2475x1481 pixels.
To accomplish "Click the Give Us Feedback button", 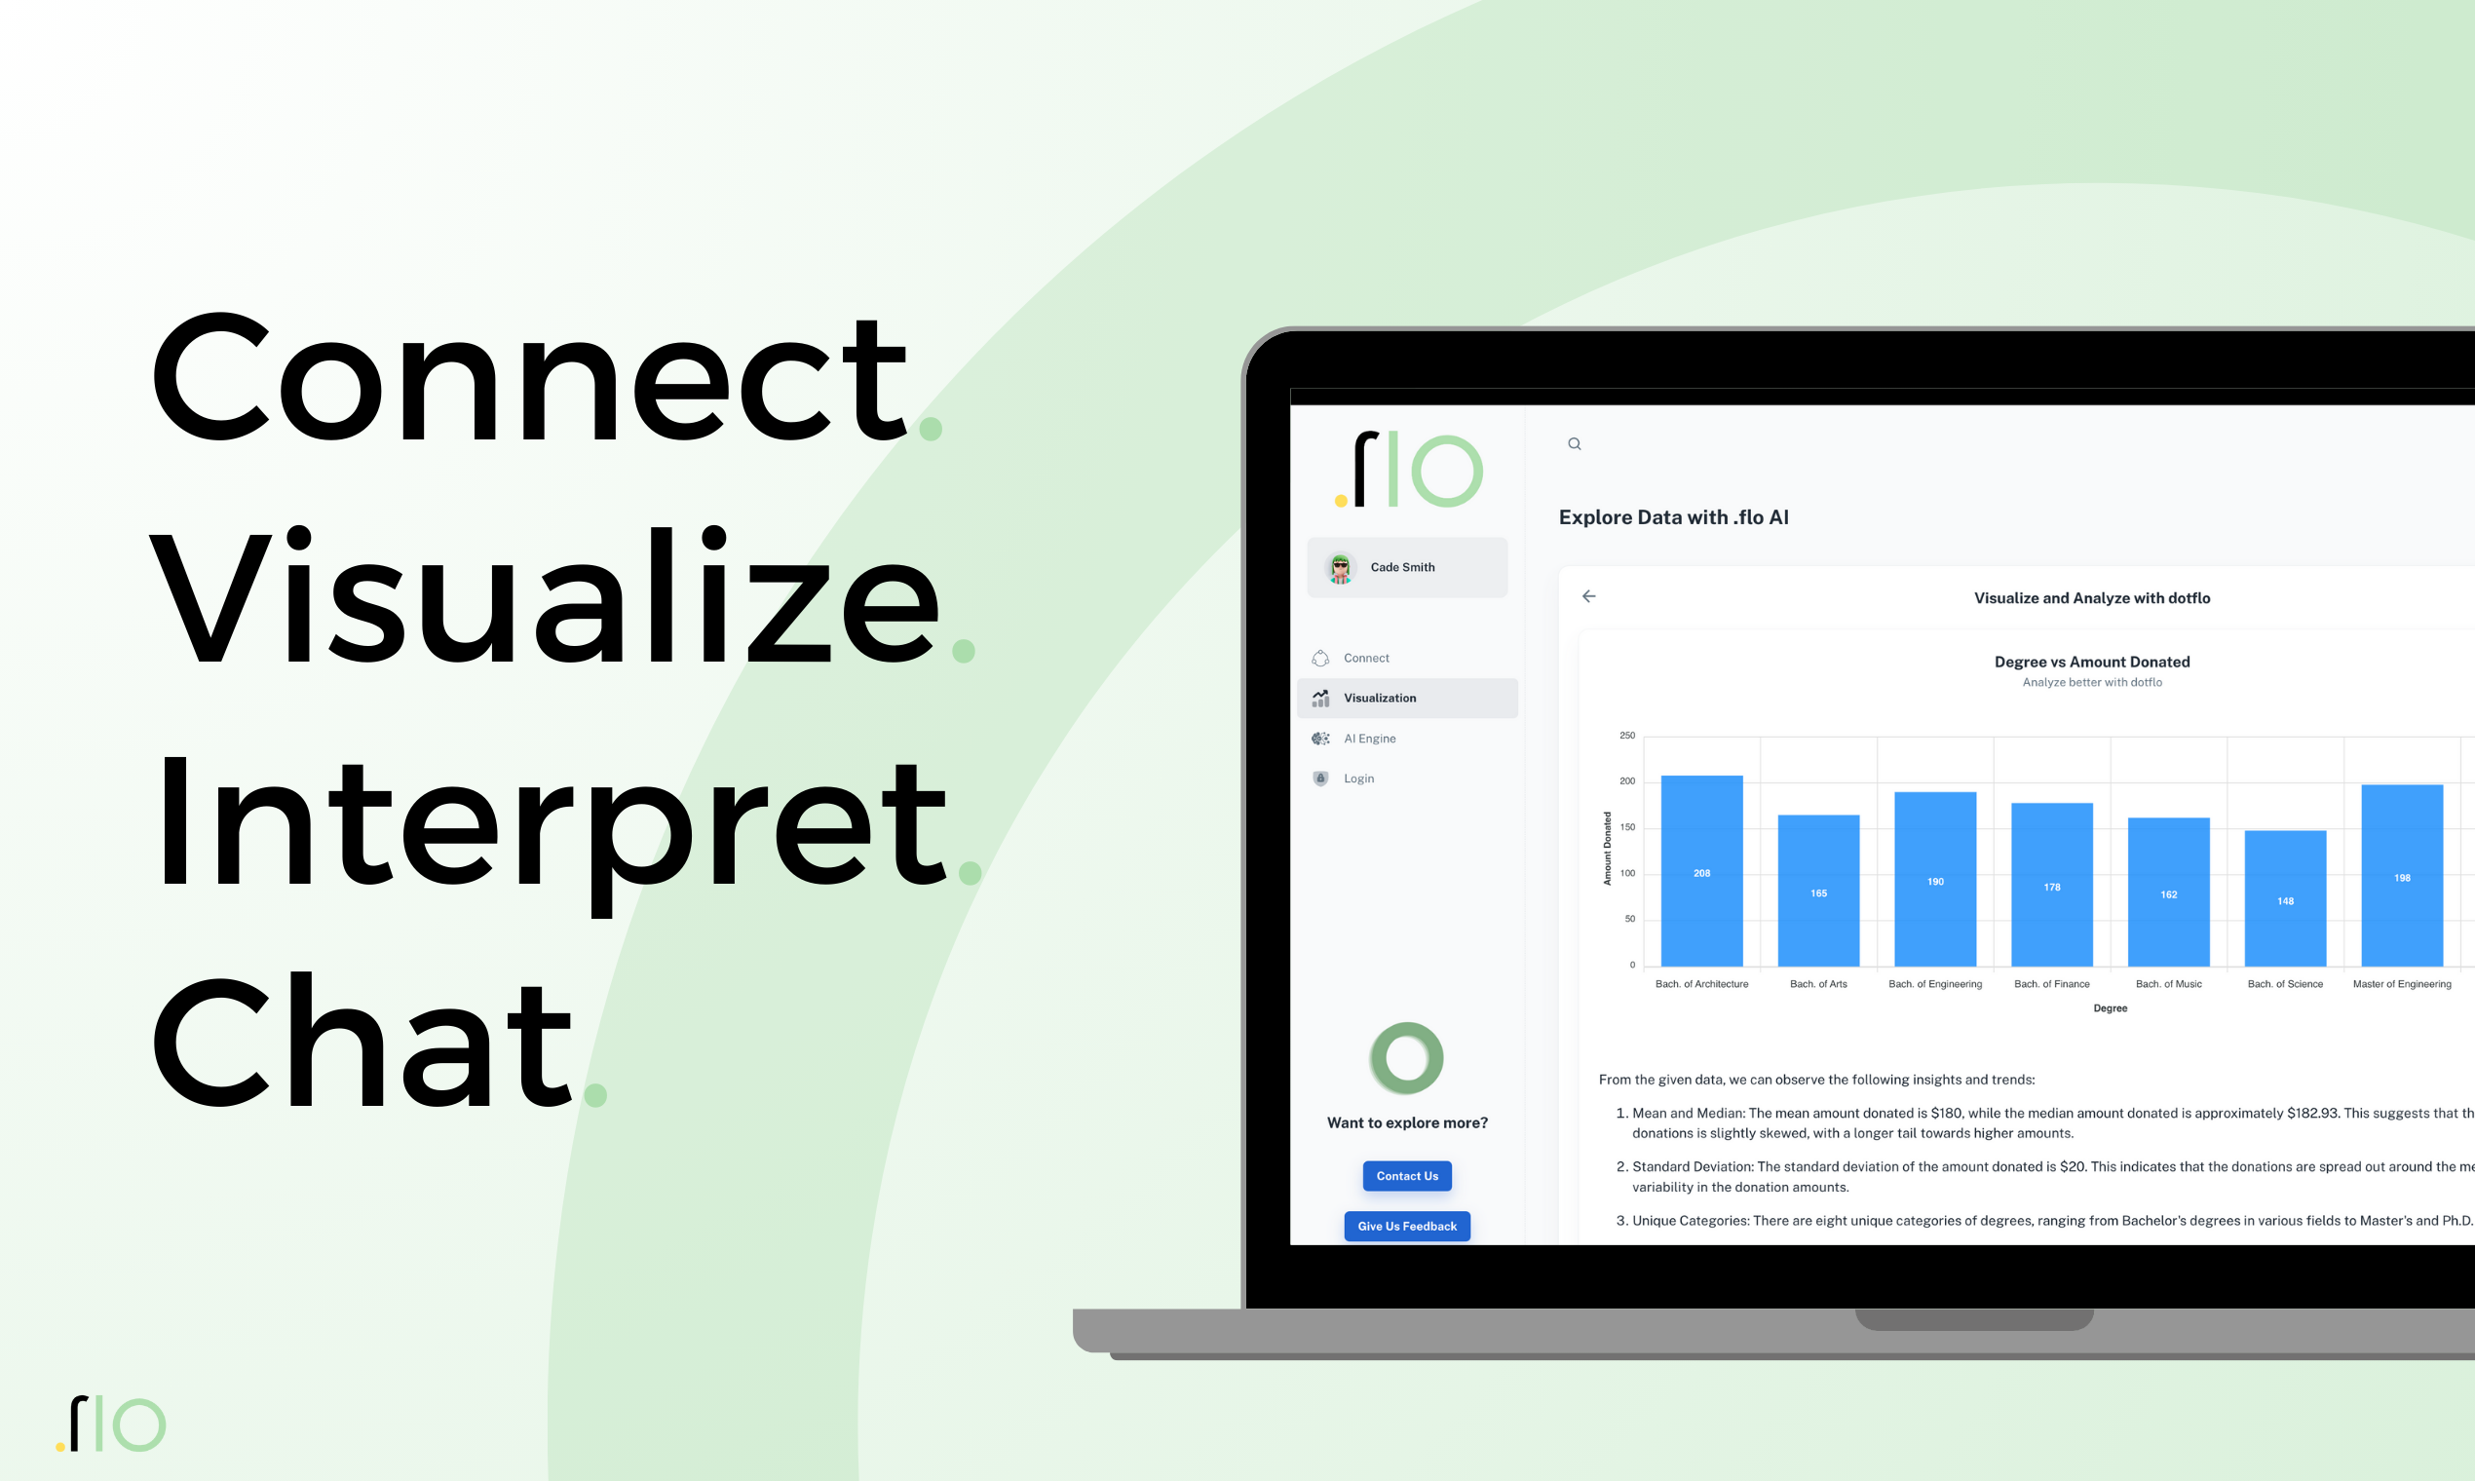I will pos(1408,1227).
